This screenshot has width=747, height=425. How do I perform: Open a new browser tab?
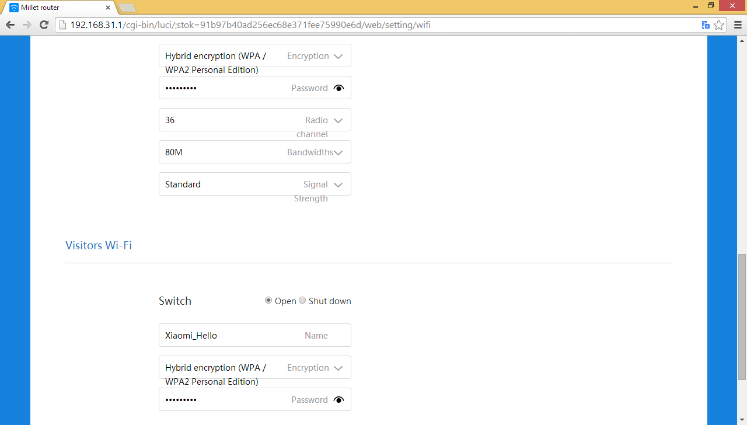tap(127, 8)
